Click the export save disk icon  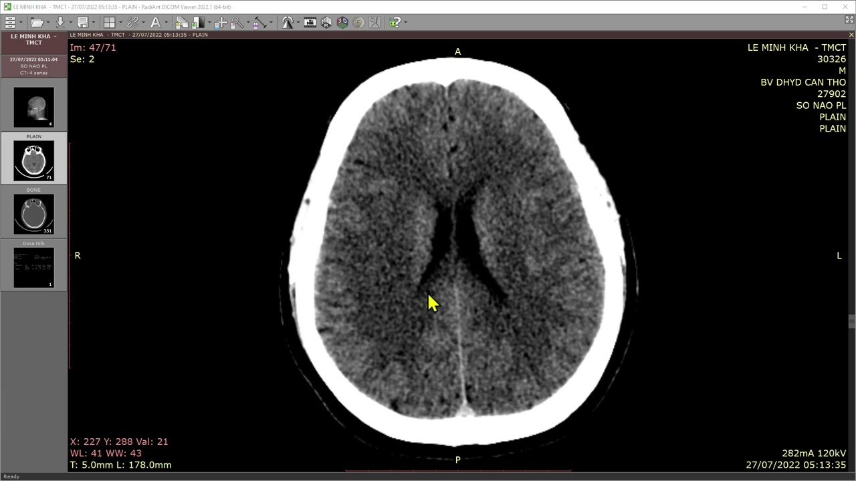[82, 22]
